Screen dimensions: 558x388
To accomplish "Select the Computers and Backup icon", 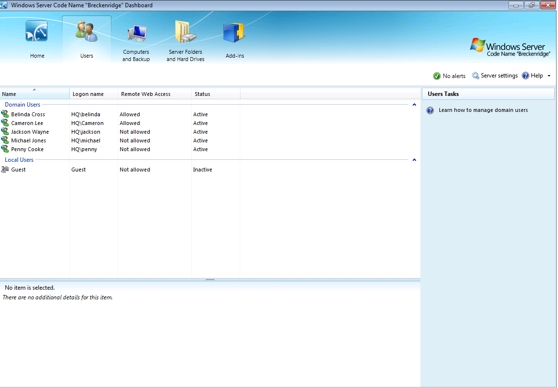I will click(136, 33).
